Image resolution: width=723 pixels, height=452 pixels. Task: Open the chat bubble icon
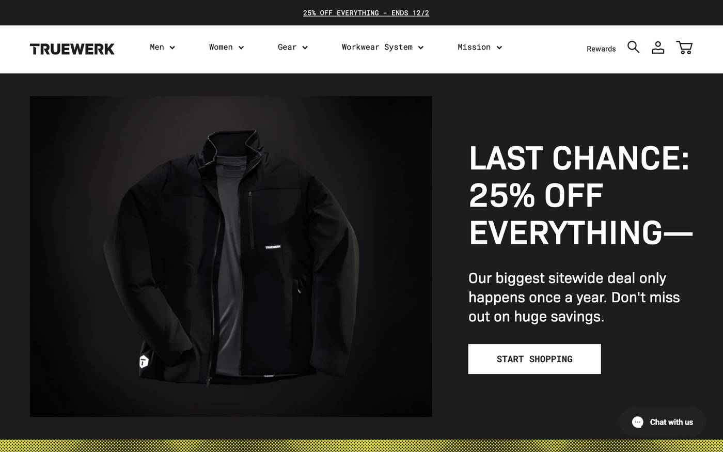pos(638,422)
